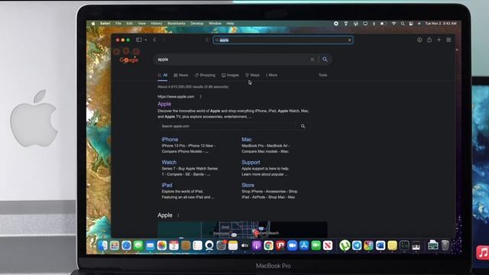Click the Search apple.com field

[227, 126]
